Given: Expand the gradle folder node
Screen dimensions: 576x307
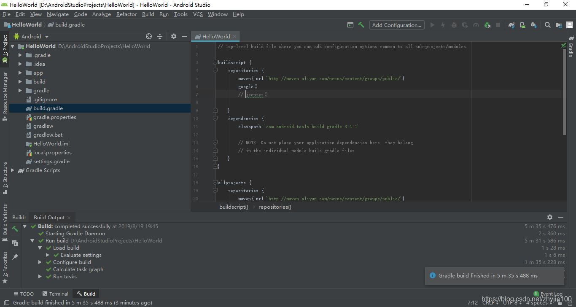Looking at the screenshot, I should click(x=20, y=91).
